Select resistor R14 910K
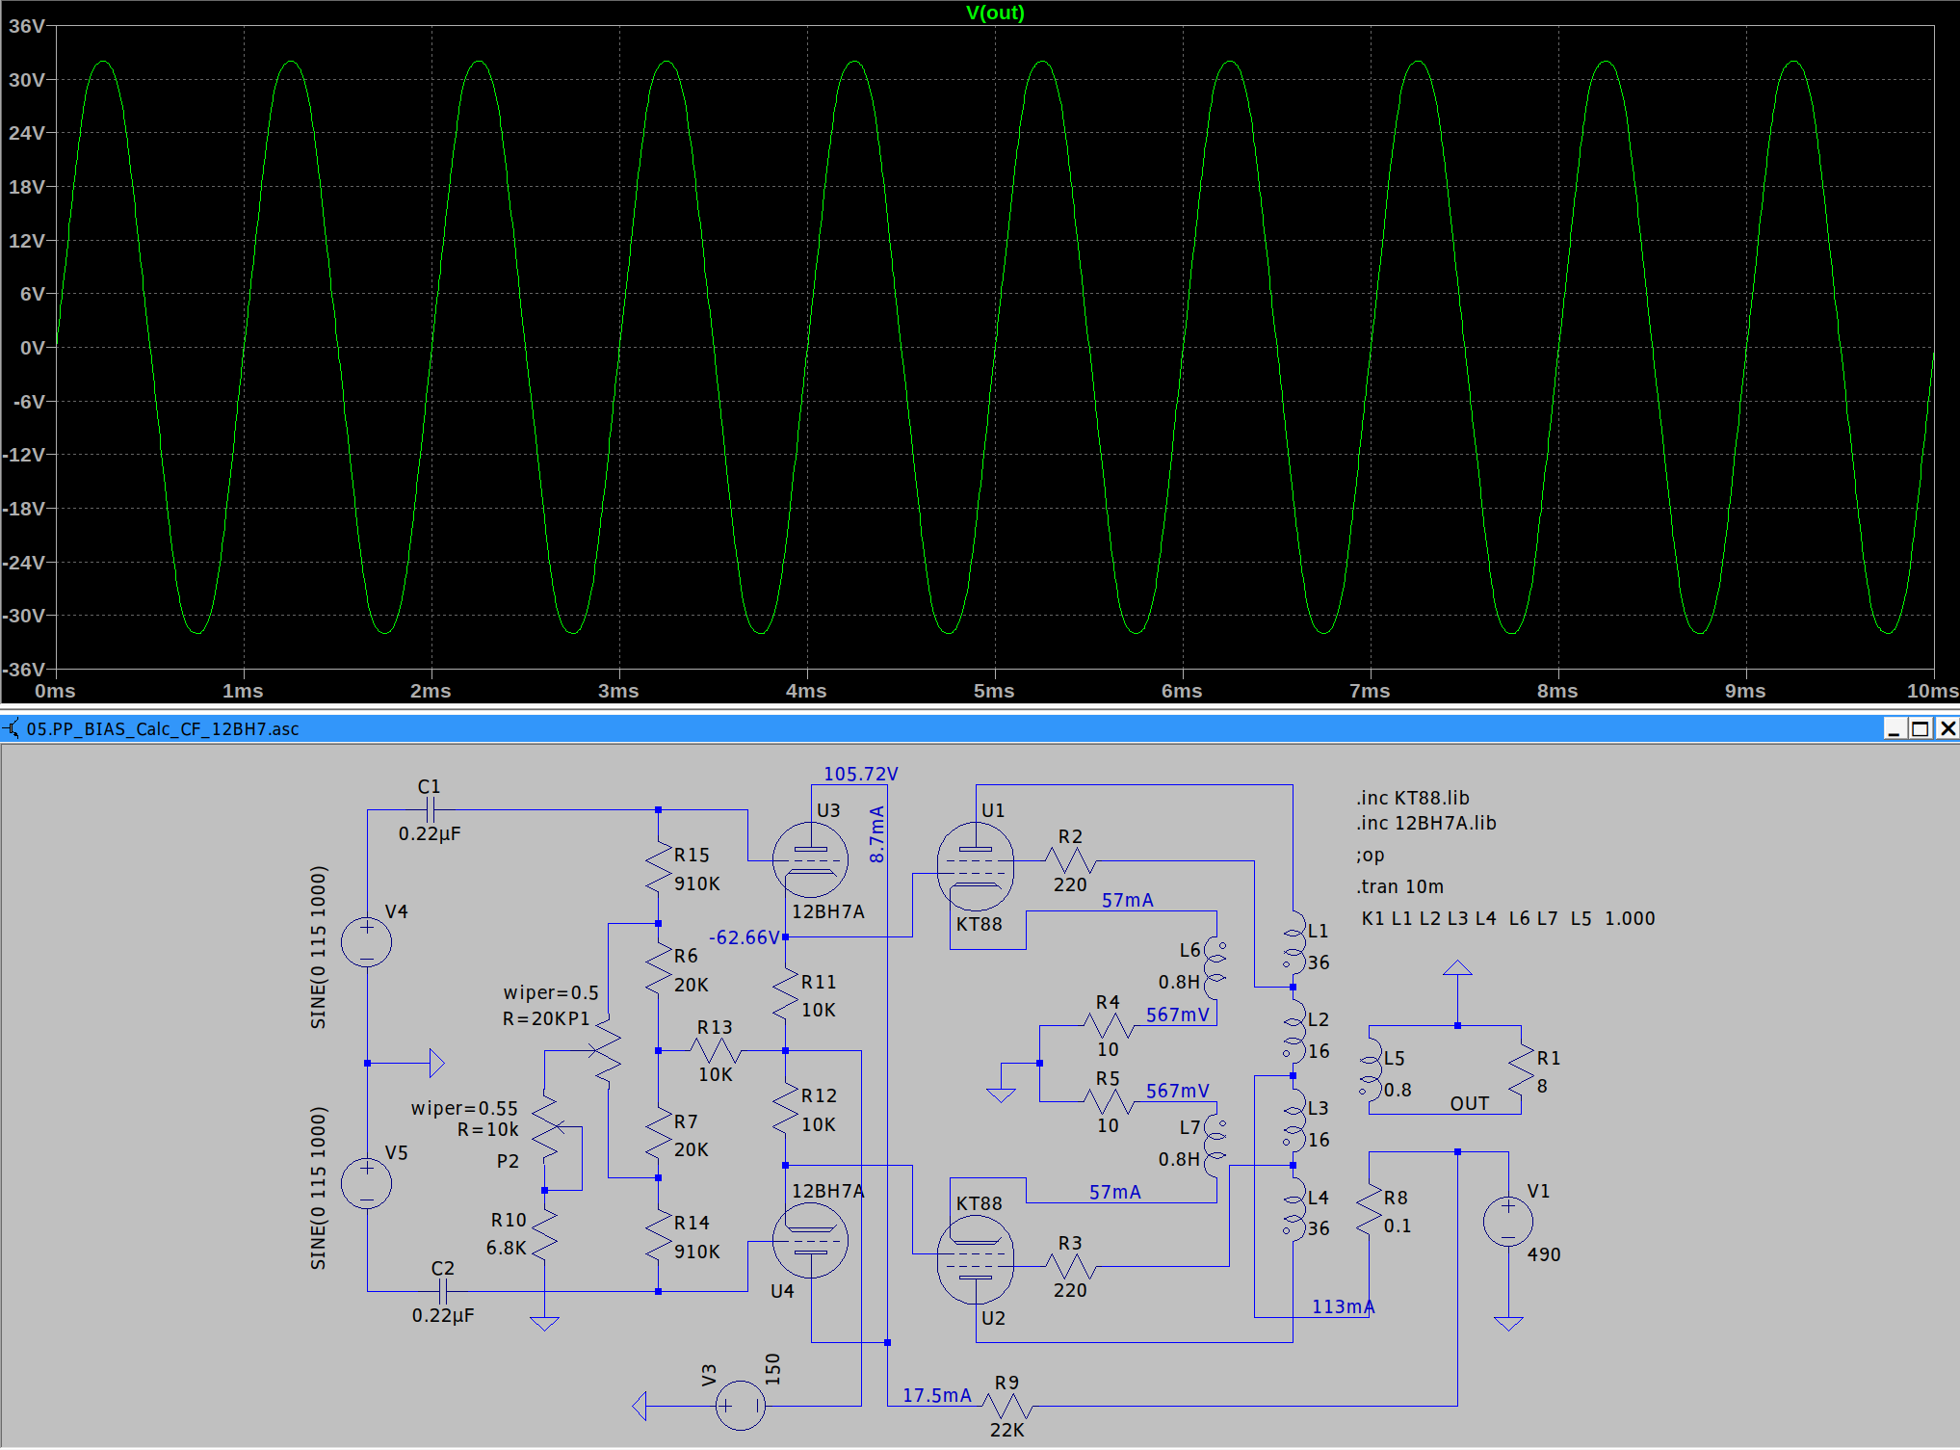This screenshot has height=1450, width=1960. [659, 1236]
